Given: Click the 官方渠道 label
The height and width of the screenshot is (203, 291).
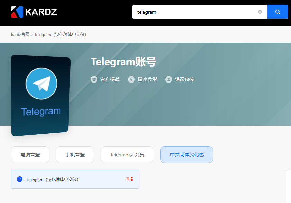Looking at the screenshot, I should pos(110,79).
